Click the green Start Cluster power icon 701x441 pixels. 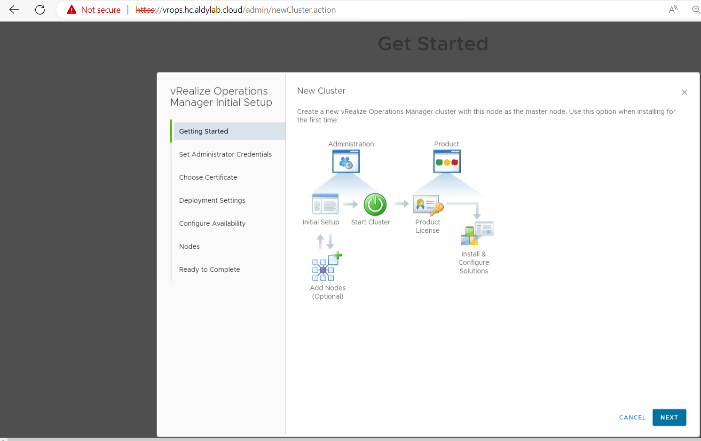(x=375, y=205)
